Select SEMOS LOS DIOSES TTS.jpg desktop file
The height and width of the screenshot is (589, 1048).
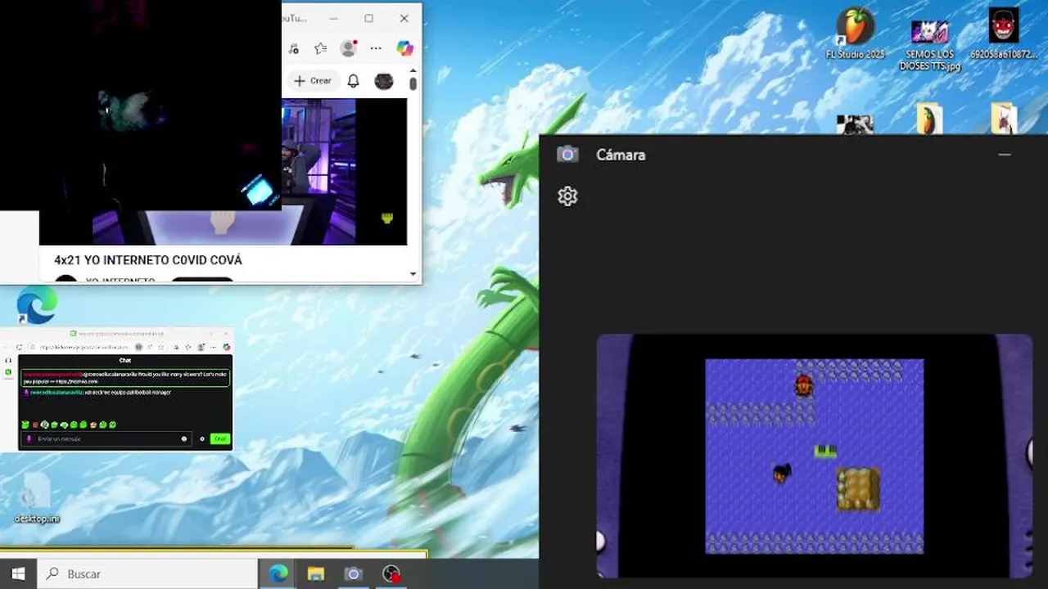point(929,43)
